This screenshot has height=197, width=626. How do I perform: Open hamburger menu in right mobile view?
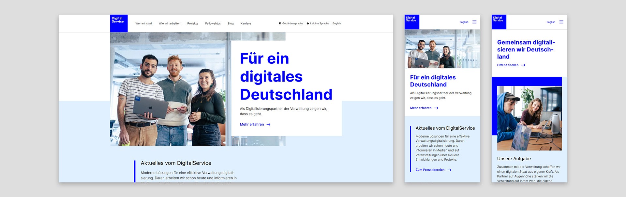click(561, 22)
